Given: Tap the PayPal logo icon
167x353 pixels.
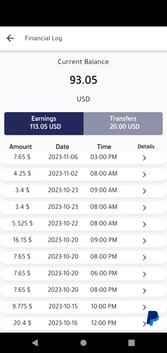Looking at the screenshot, I should (153, 318).
